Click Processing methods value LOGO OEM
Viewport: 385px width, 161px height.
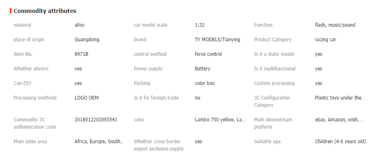coord(87,98)
